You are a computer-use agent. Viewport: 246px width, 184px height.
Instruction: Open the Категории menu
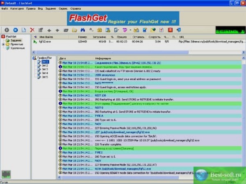pos(17,9)
